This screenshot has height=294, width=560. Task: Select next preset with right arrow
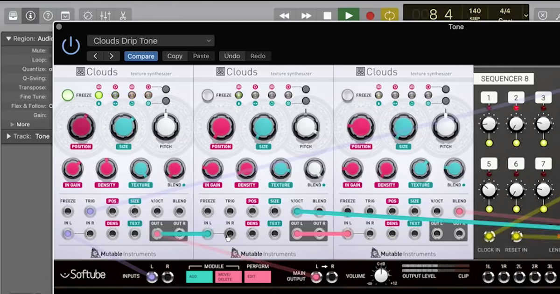pos(111,56)
